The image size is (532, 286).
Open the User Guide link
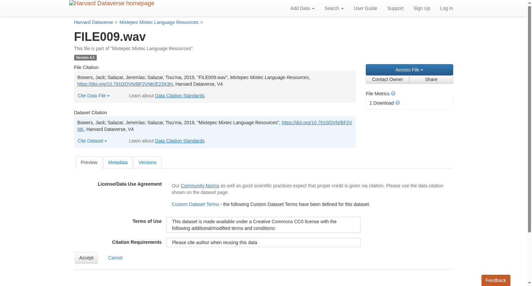365,8
